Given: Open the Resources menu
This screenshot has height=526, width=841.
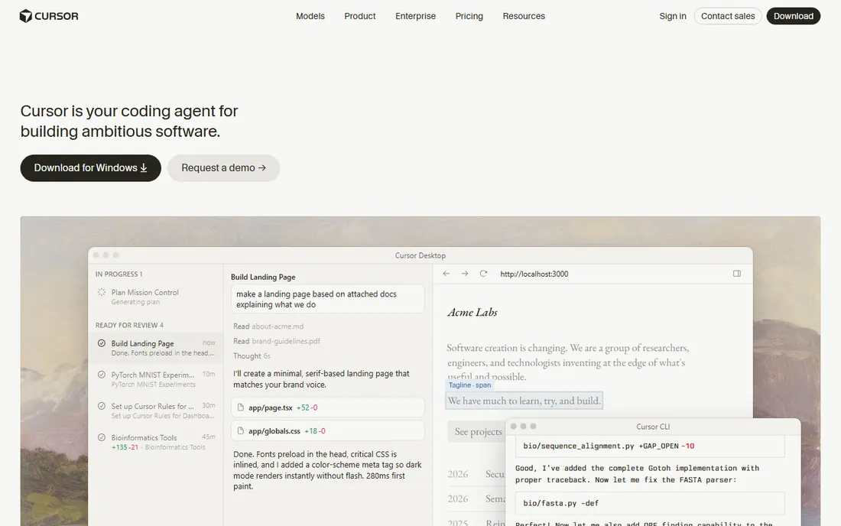Looking at the screenshot, I should coord(524,16).
